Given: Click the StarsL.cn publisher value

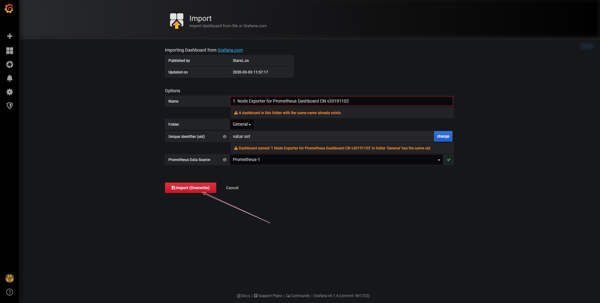Looking at the screenshot, I should (x=241, y=61).
